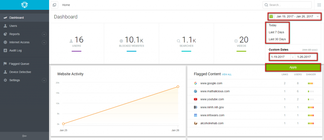The width and height of the screenshot is (324, 140).
Task: Click the green calendar icon in date picker
Action: [271, 16]
